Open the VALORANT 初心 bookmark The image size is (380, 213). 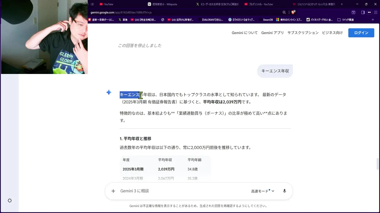click(x=210, y=20)
